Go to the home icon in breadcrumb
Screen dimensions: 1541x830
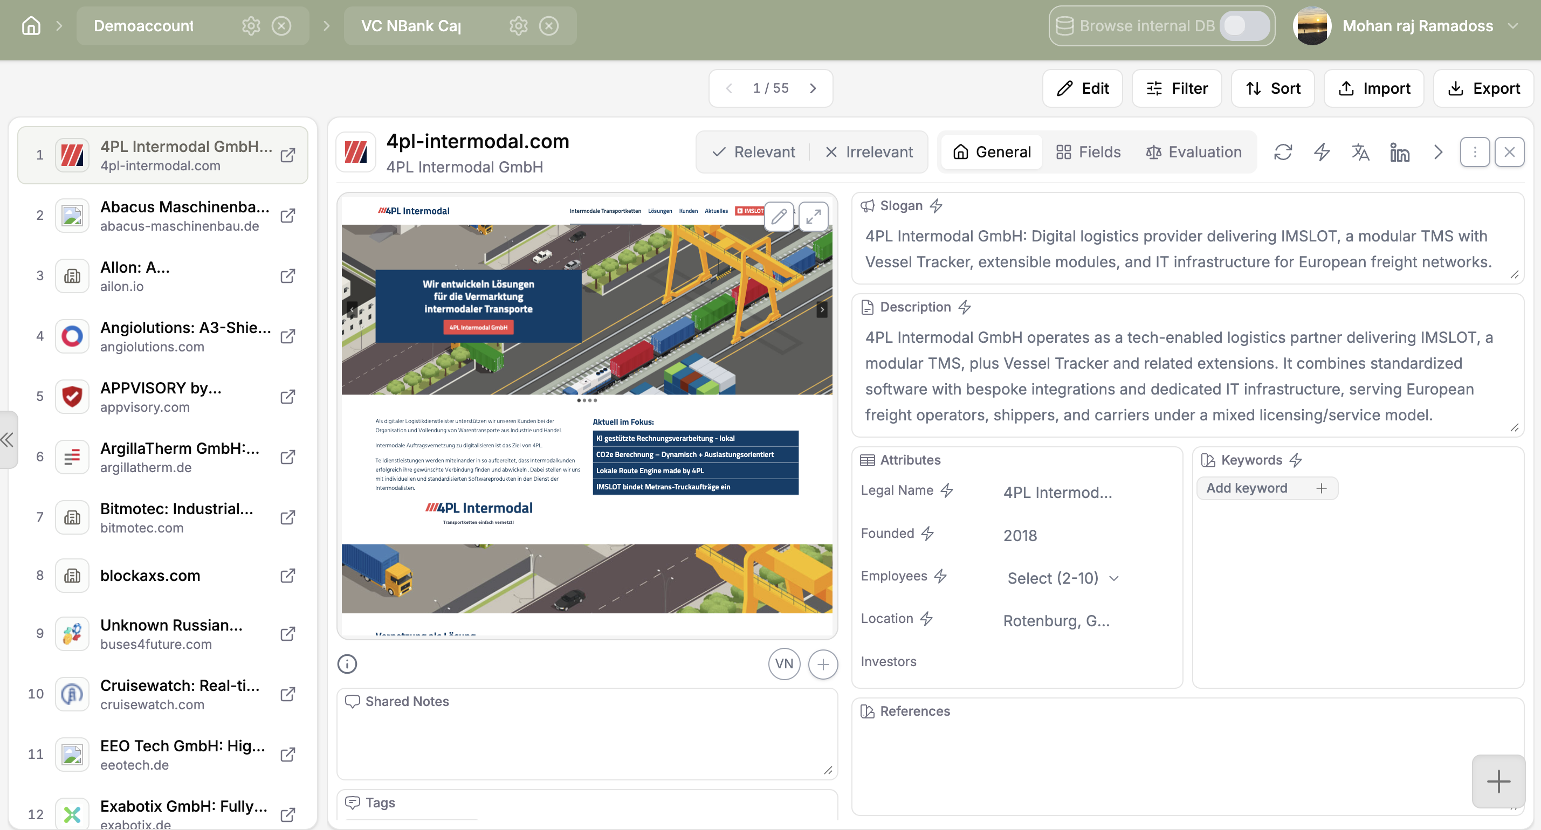pyautogui.click(x=31, y=26)
